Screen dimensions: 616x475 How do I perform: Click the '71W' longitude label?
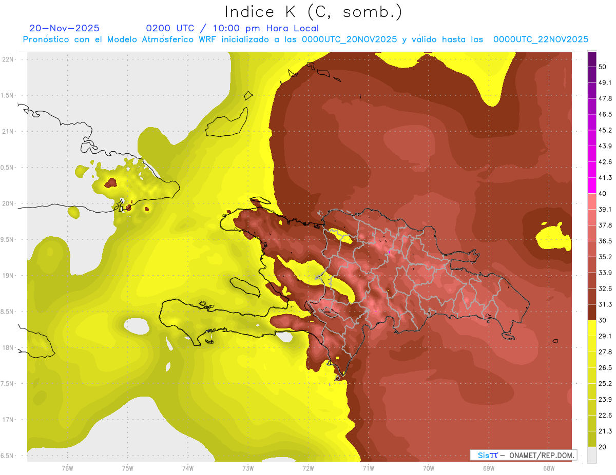pos(368,468)
